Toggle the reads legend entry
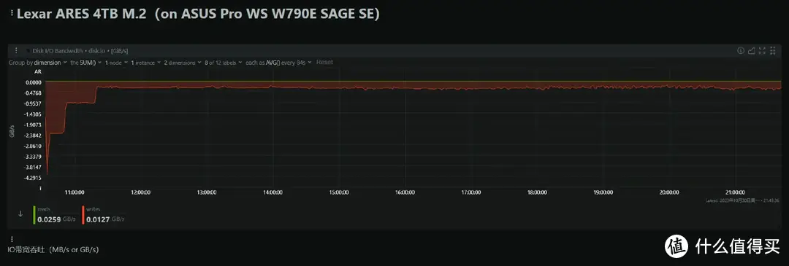789x266 pixels. click(x=53, y=214)
